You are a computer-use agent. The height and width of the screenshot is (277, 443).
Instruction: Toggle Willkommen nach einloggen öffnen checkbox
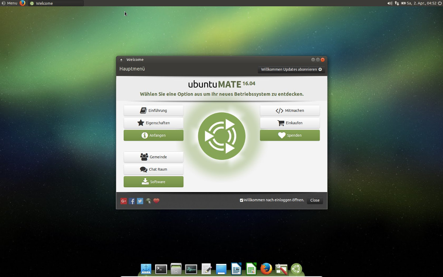(241, 200)
